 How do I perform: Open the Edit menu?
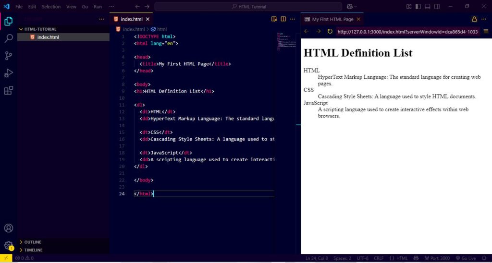pyautogui.click(x=32, y=6)
